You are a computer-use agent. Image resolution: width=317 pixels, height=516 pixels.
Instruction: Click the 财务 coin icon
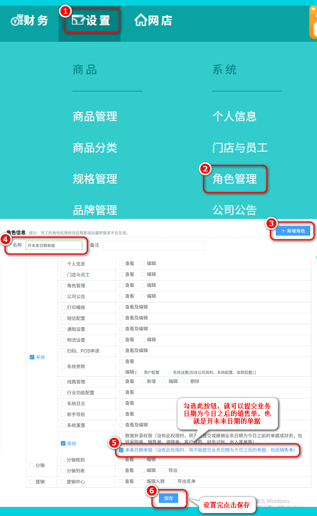[x=15, y=21]
